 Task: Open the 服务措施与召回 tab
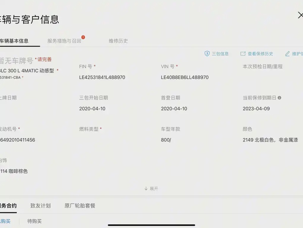click(x=64, y=41)
